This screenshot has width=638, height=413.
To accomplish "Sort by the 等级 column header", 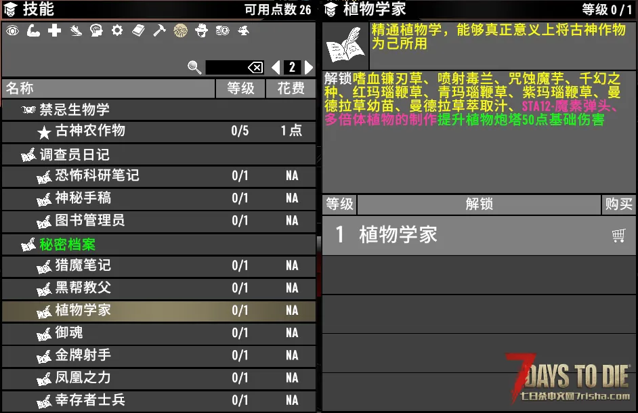I will [x=240, y=88].
